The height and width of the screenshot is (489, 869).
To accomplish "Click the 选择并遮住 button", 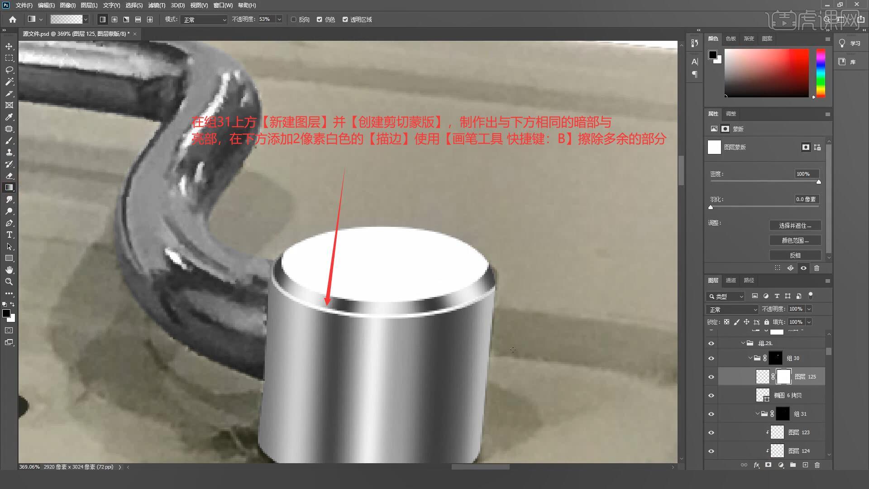I will 795,225.
